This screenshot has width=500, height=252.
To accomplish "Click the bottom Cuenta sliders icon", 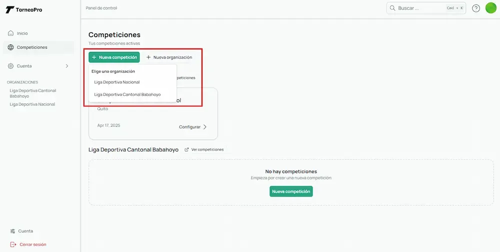I will click(12, 231).
